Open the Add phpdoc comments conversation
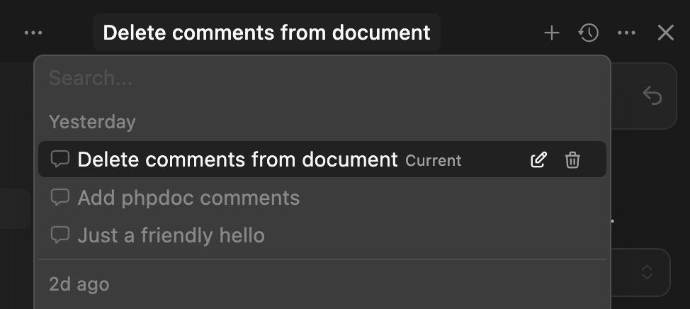The height and width of the screenshot is (309, 690). (x=188, y=198)
